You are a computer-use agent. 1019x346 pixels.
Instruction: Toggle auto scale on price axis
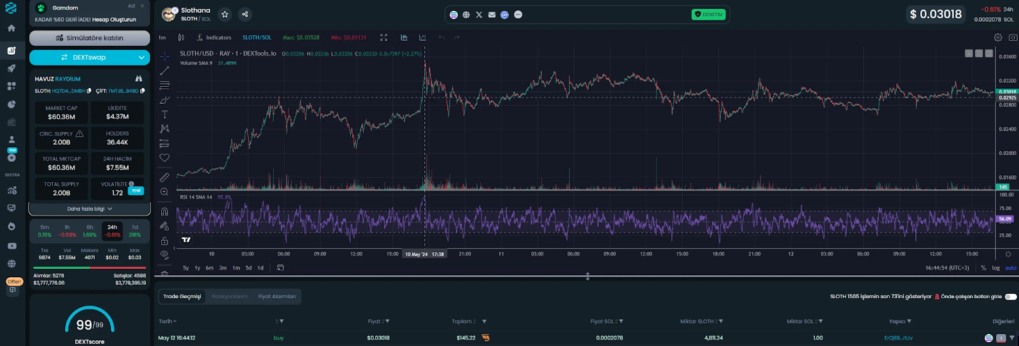click(x=1010, y=268)
